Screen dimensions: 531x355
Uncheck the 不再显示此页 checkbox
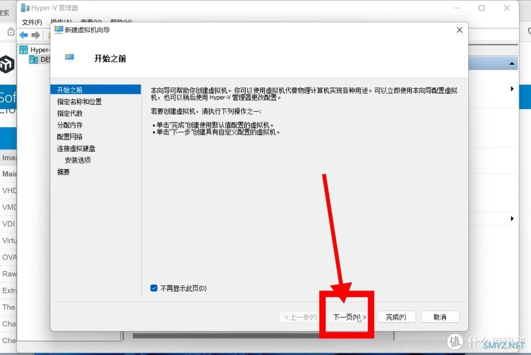[154, 288]
